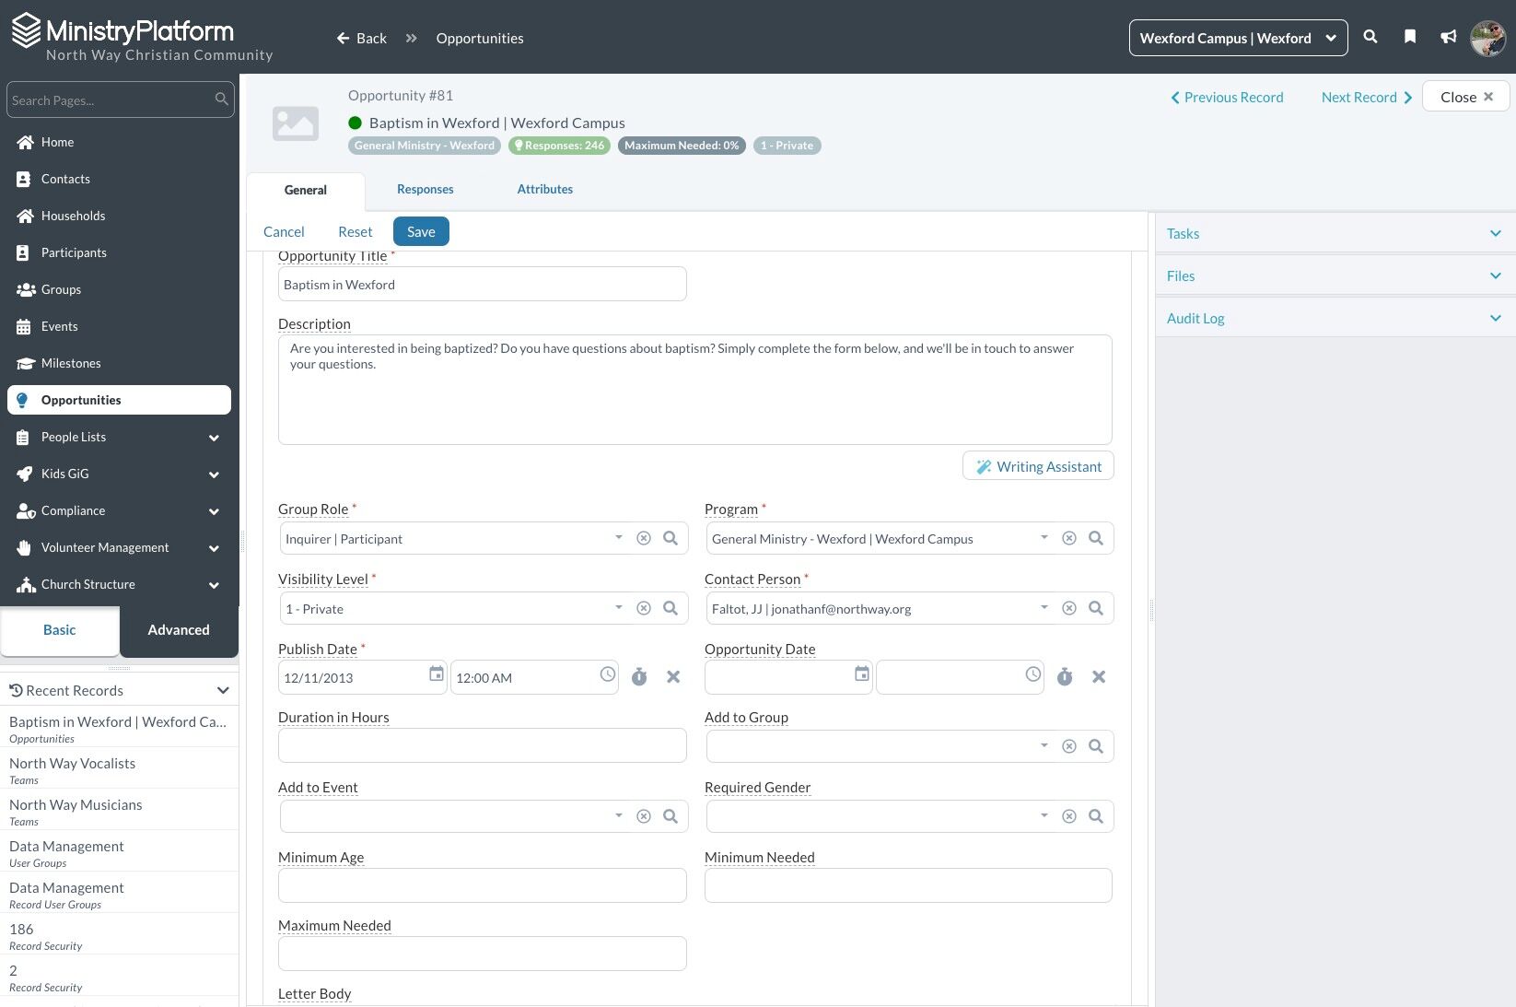Expand the Tasks panel
The height and width of the screenshot is (1007, 1516).
click(x=1335, y=233)
